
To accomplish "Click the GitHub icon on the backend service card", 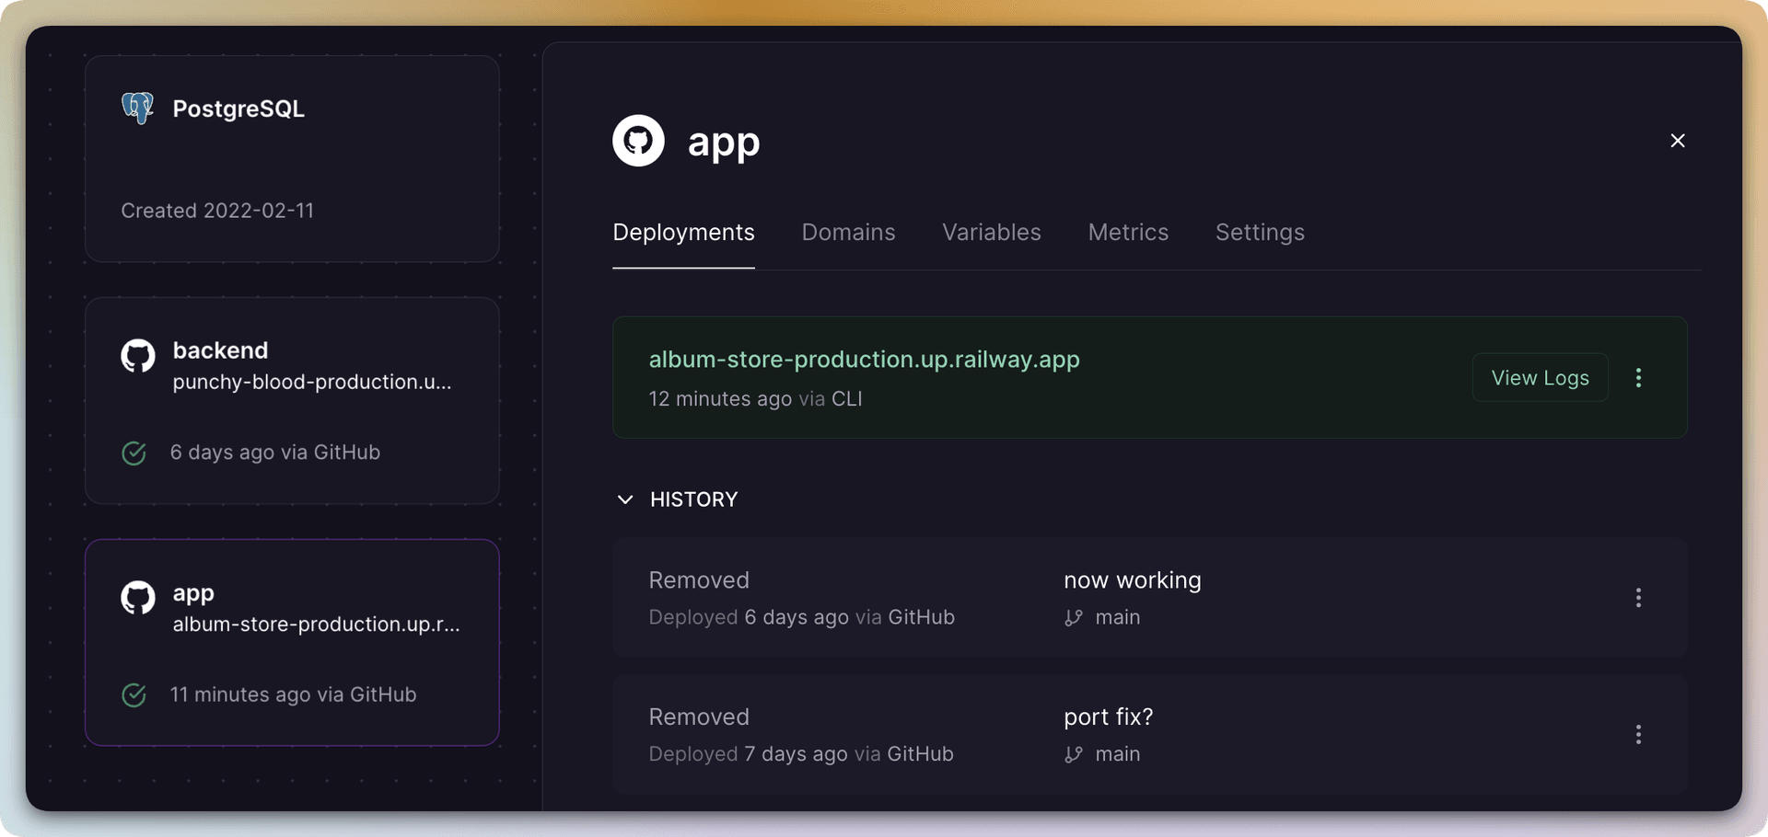I will [137, 356].
